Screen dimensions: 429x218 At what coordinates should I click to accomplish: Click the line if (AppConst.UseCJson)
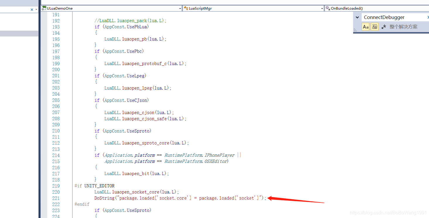122,100
